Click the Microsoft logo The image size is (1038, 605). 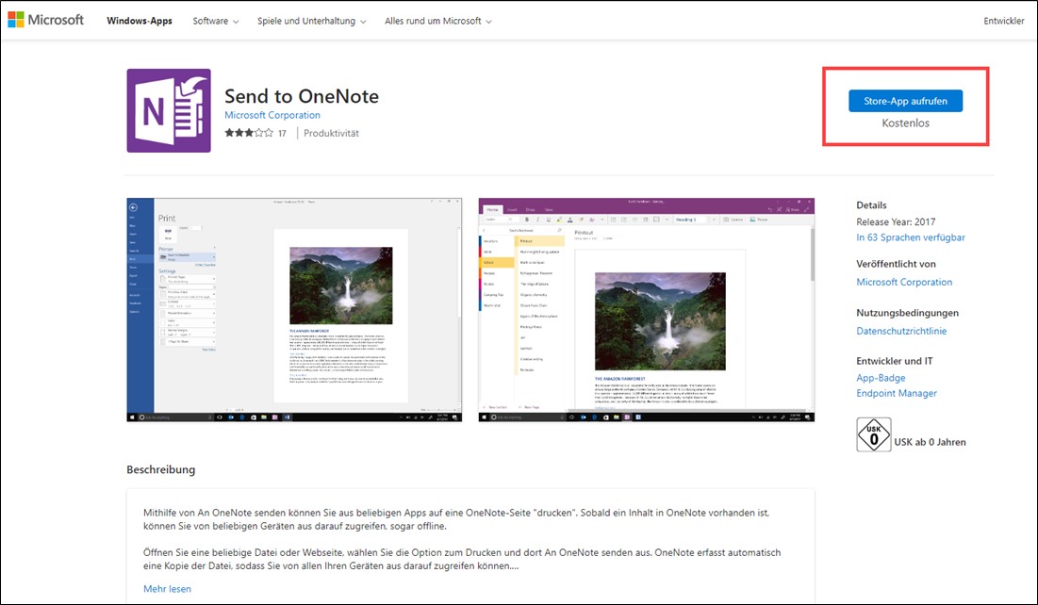[46, 20]
